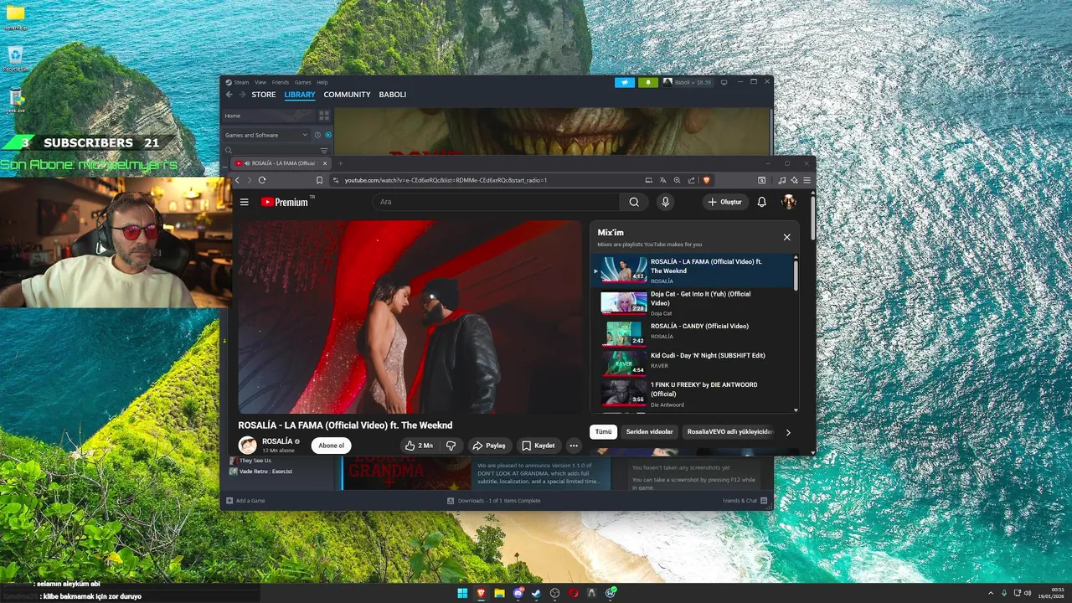Start voice search with the microphone icon
The height and width of the screenshot is (603, 1072).
665,202
